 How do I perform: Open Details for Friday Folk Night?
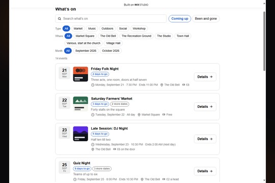205,77
